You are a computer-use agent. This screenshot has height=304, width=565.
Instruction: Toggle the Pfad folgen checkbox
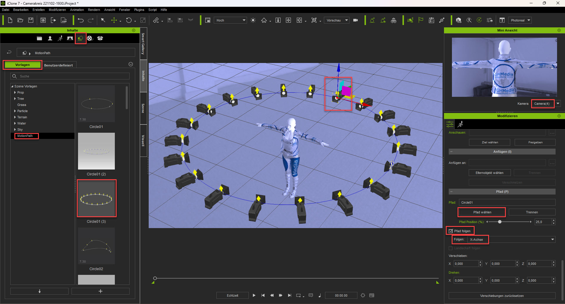tap(451, 231)
